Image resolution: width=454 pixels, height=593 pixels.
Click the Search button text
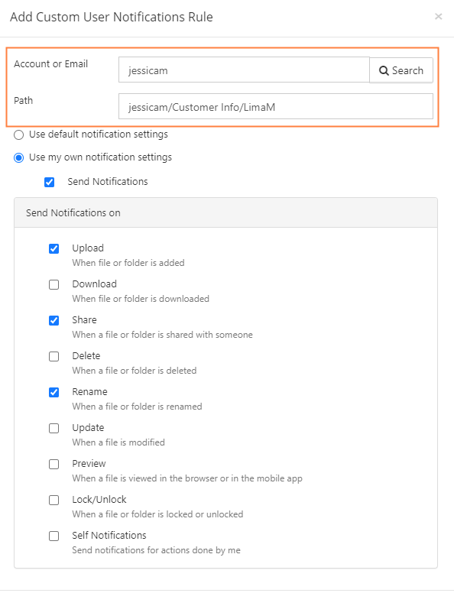pos(407,71)
